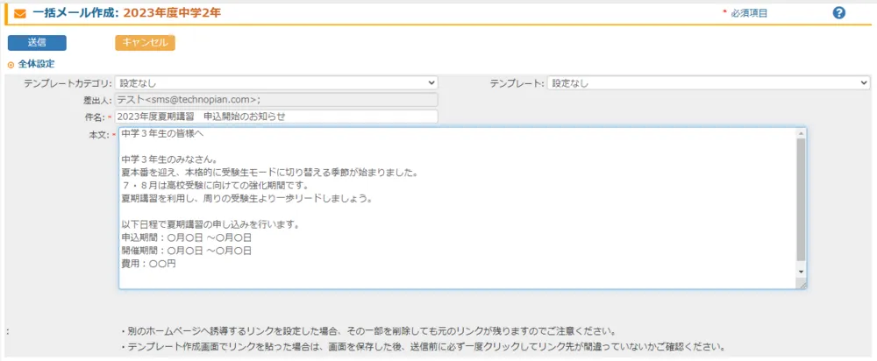This screenshot has width=877, height=361.
Task: Click the body scrollbar down arrow
Action: pos(802,271)
